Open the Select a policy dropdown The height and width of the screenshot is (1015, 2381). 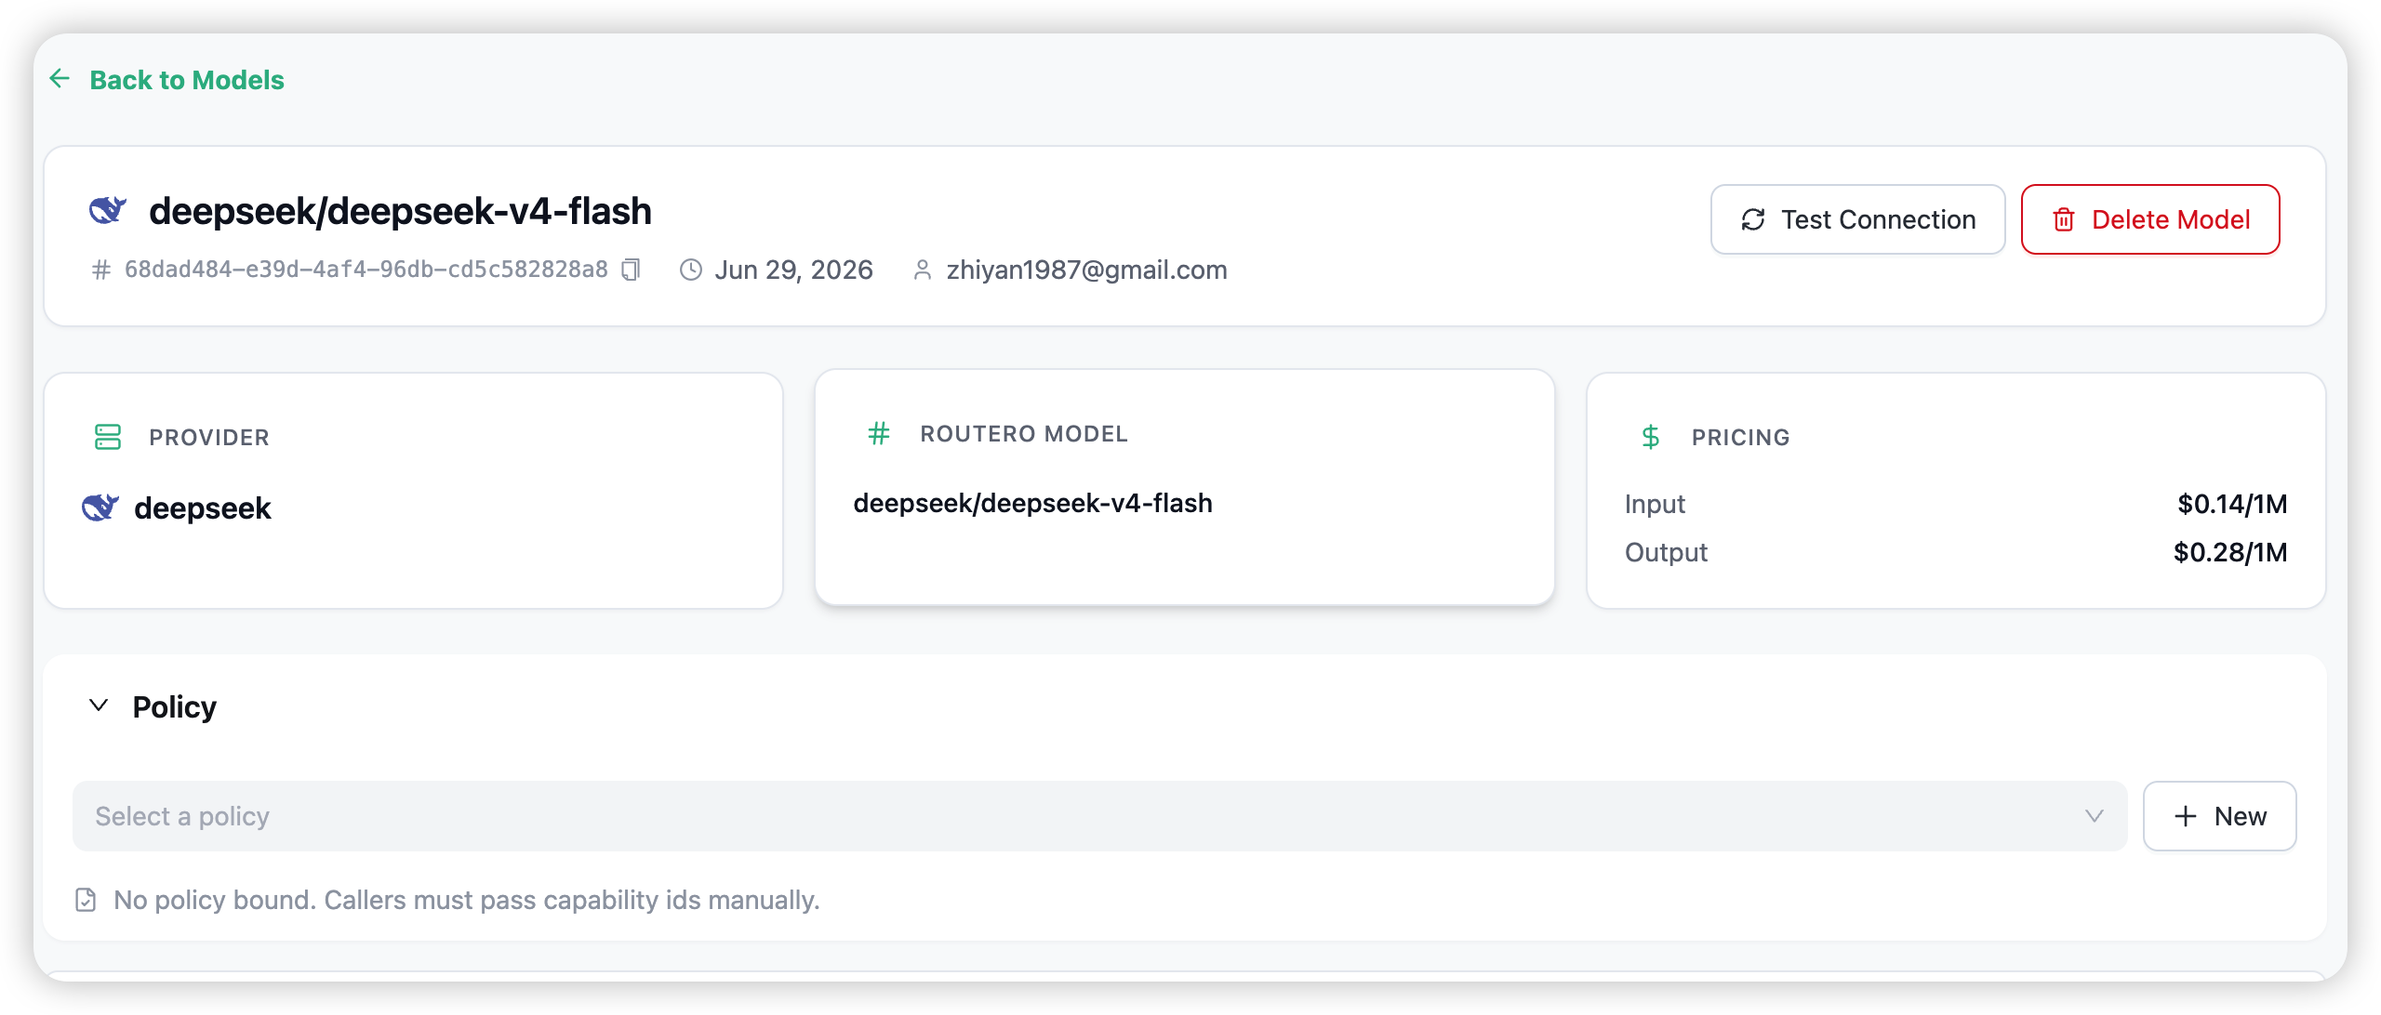[1099, 816]
